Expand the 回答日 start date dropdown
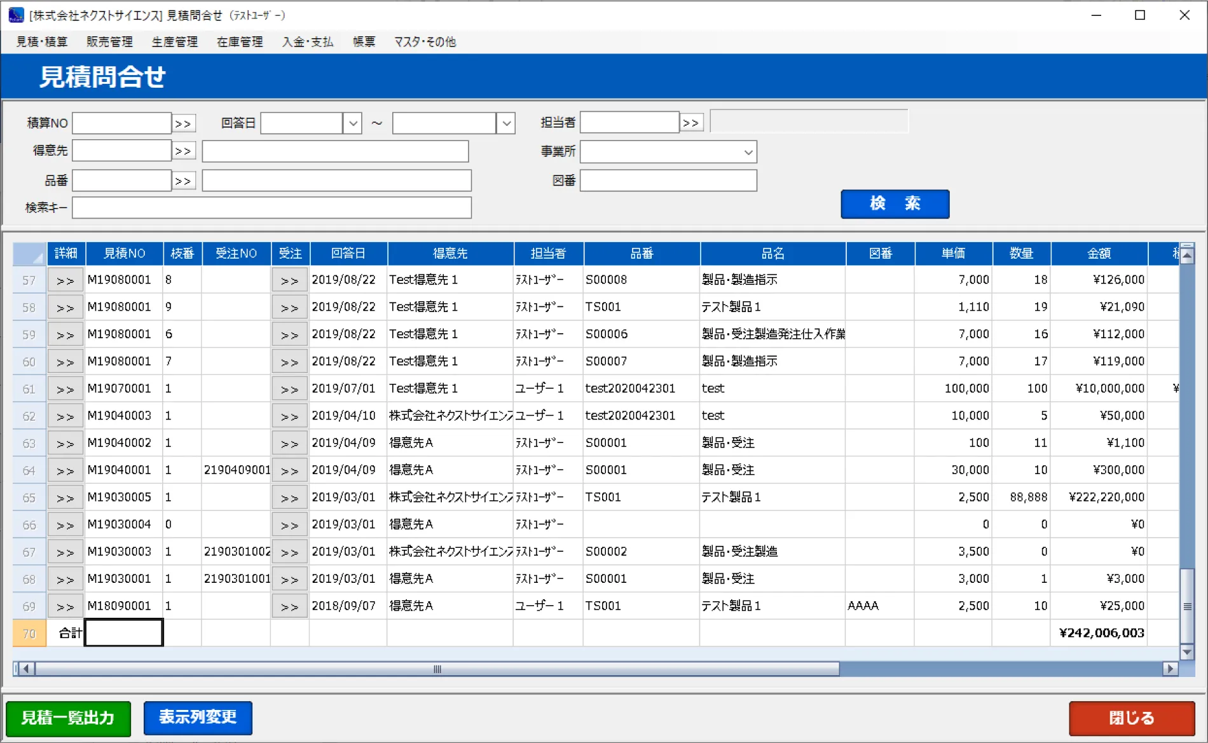Screen dimensions: 1208x743 pos(352,123)
